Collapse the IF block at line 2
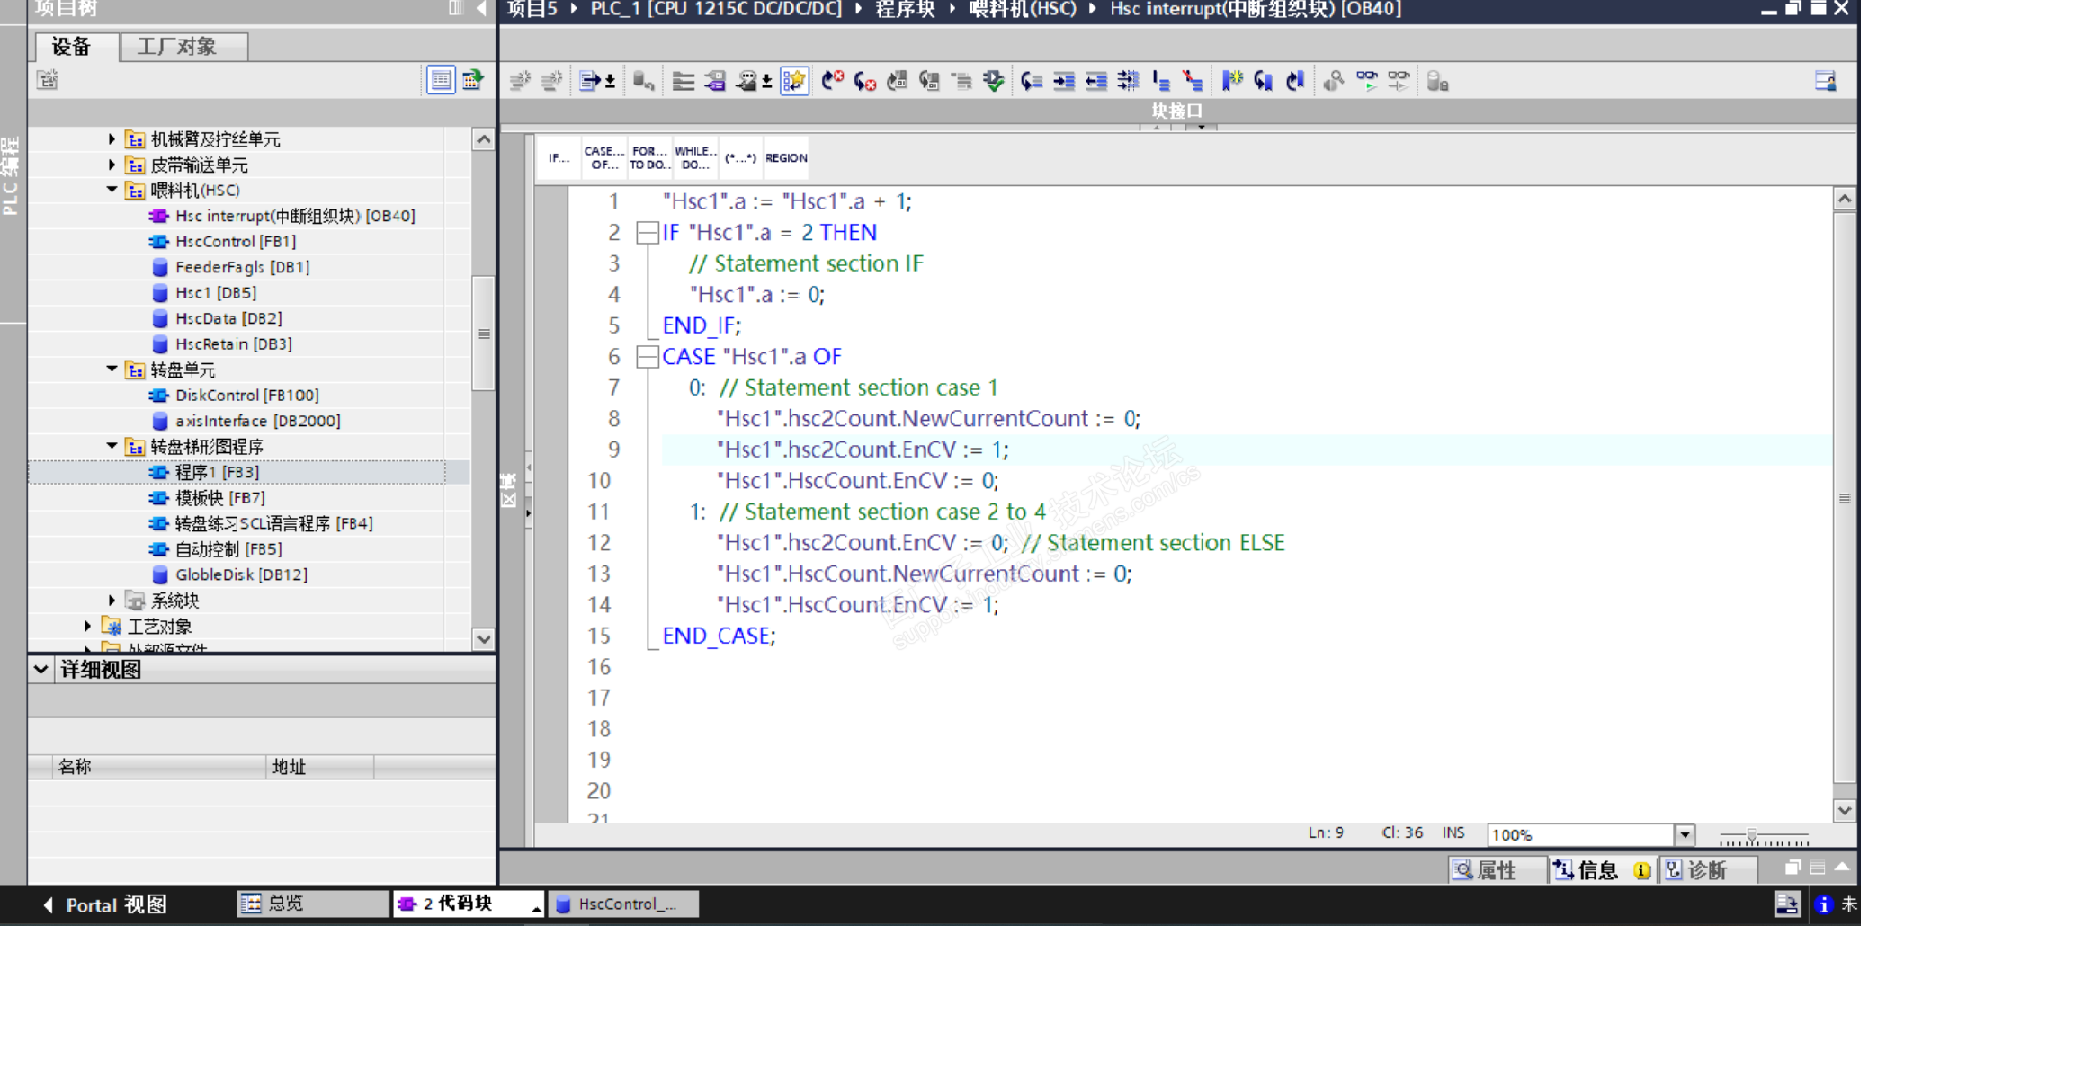 click(647, 233)
